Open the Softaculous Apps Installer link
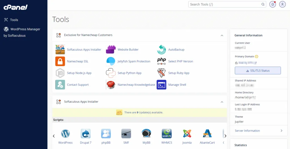This screenshot has width=290, height=149. tap(84, 50)
